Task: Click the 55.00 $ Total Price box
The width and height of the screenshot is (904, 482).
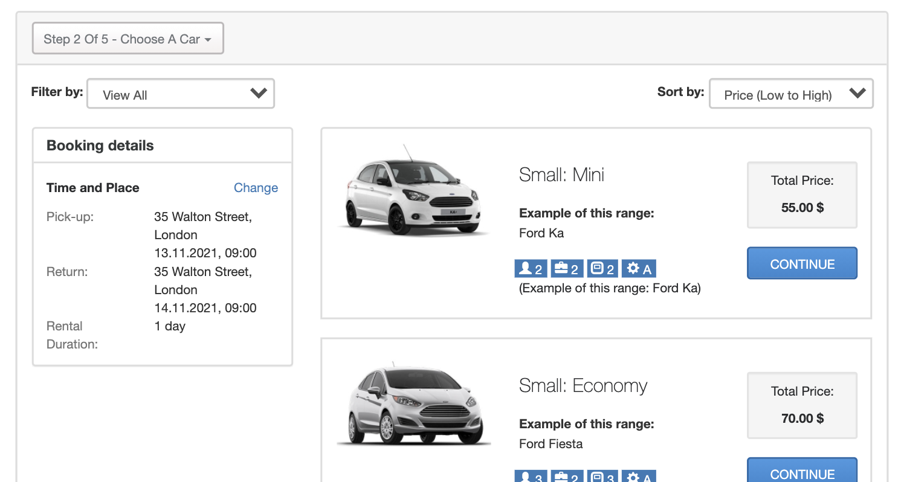Action: pyautogui.click(x=802, y=194)
